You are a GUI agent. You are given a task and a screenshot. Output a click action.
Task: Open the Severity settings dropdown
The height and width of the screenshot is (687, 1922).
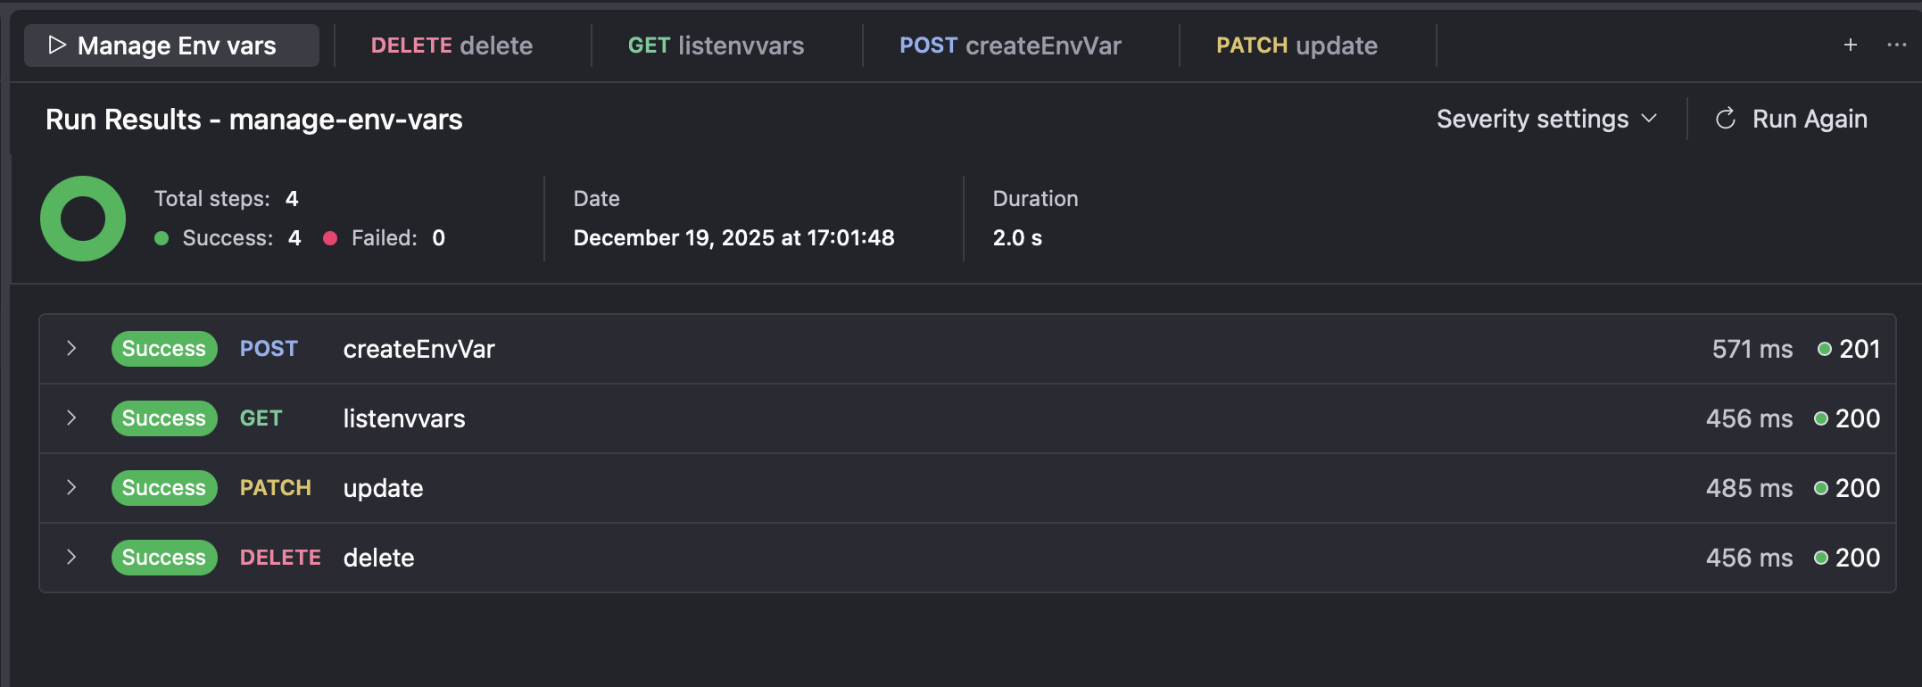(x=1546, y=119)
